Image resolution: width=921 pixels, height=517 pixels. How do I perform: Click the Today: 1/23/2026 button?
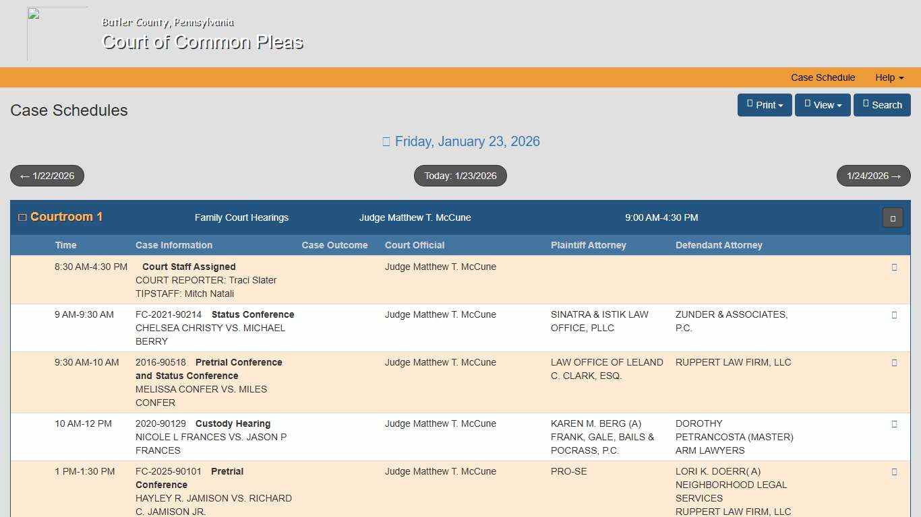(x=460, y=176)
